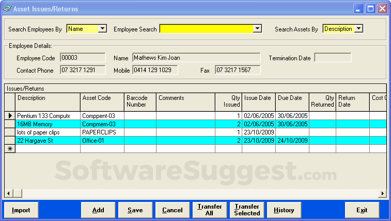Open the Search Assets By dropdown

tap(358, 29)
